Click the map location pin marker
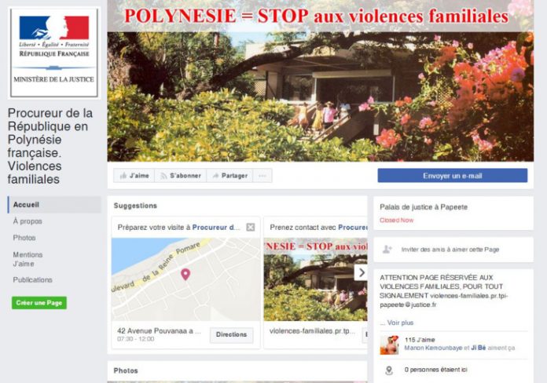547x383 pixels. [185, 274]
